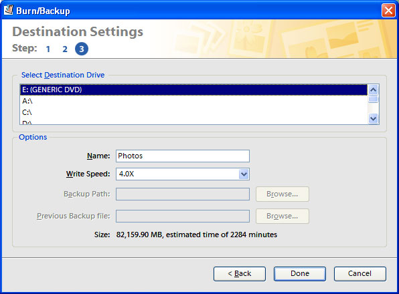Viewport: 399px width, 294px height.
Task: Go back with the < Back button
Action: pos(240,274)
